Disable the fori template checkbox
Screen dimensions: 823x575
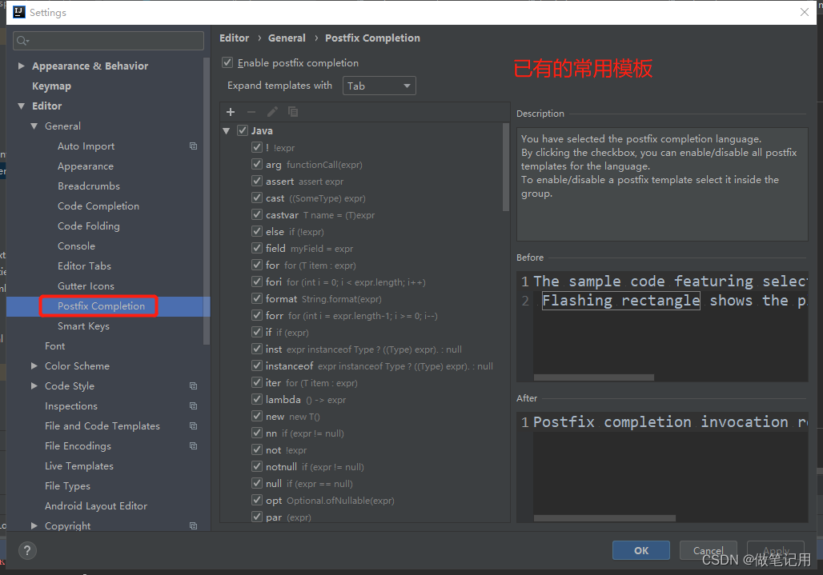(x=257, y=282)
